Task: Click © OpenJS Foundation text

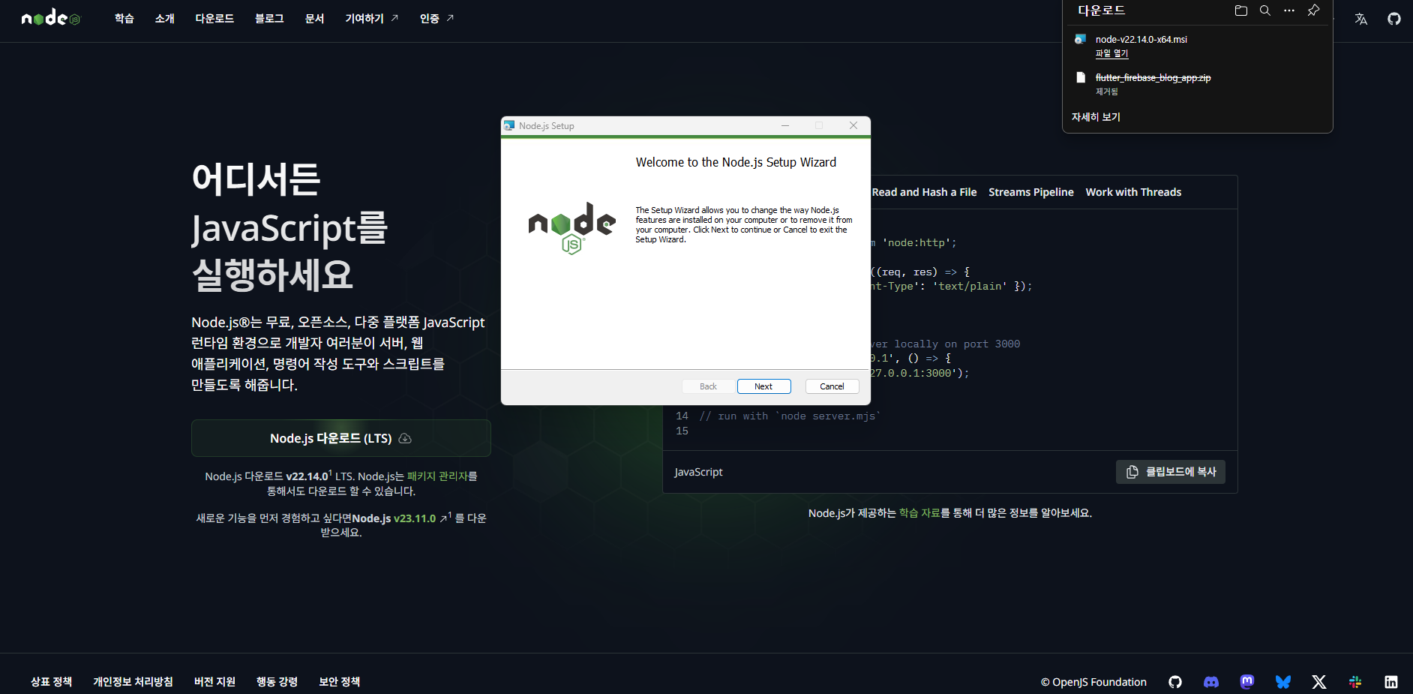Action: tap(1093, 682)
